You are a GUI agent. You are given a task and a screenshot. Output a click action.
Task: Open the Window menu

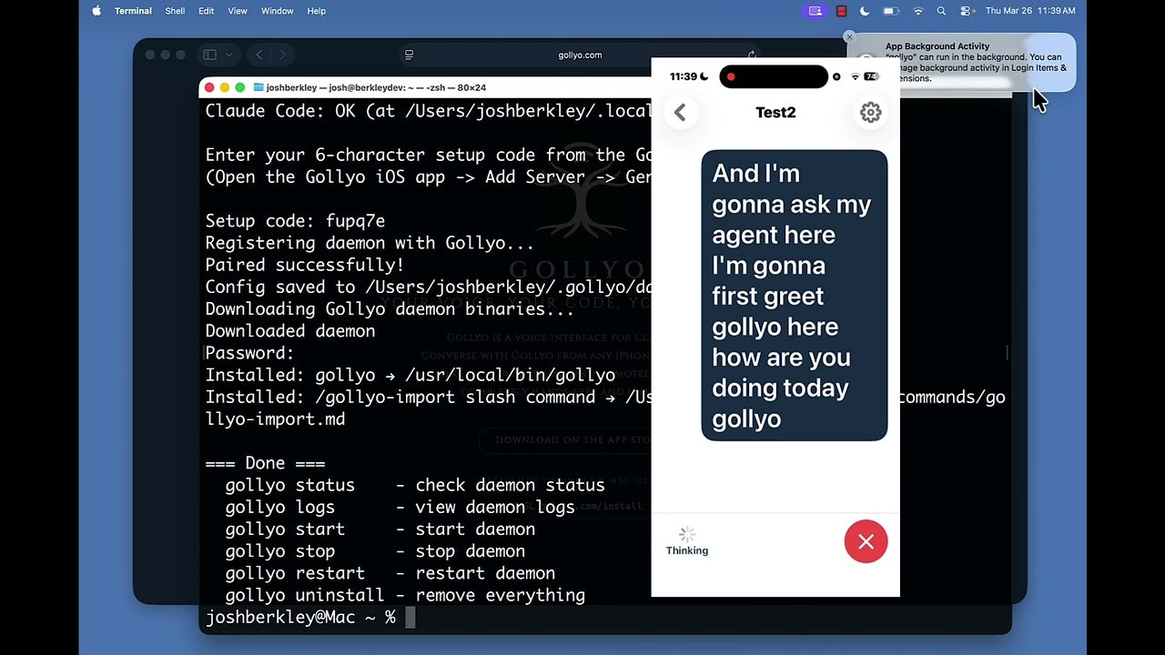(278, 11)
